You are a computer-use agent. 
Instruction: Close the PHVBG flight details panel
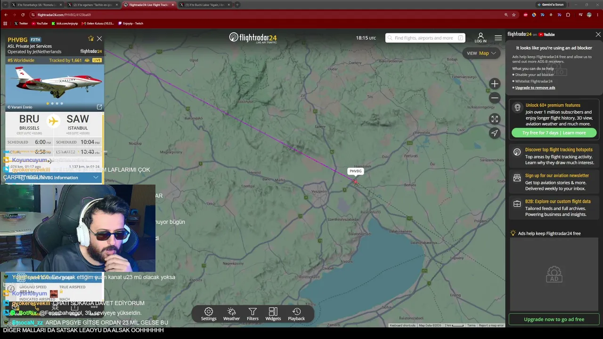99,39
